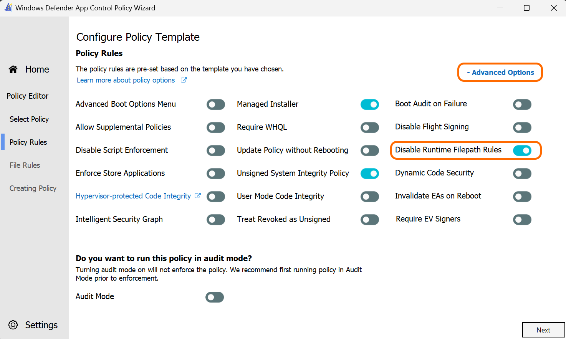Image resolution: width=566 pixels, height=339 pixels.
Task: Toggle off Unsigned System Integrity Policy
Action: click(x=369, y=174)
